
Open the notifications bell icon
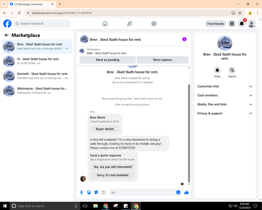click(x=242, y=24)
